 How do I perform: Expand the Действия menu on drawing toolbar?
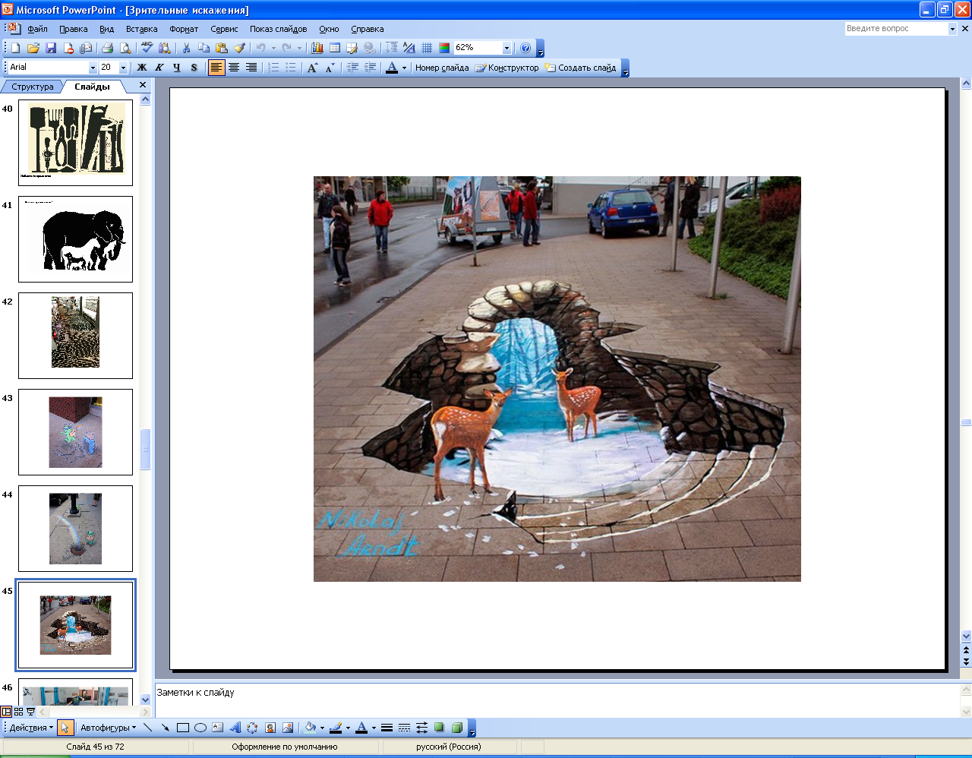31,728
